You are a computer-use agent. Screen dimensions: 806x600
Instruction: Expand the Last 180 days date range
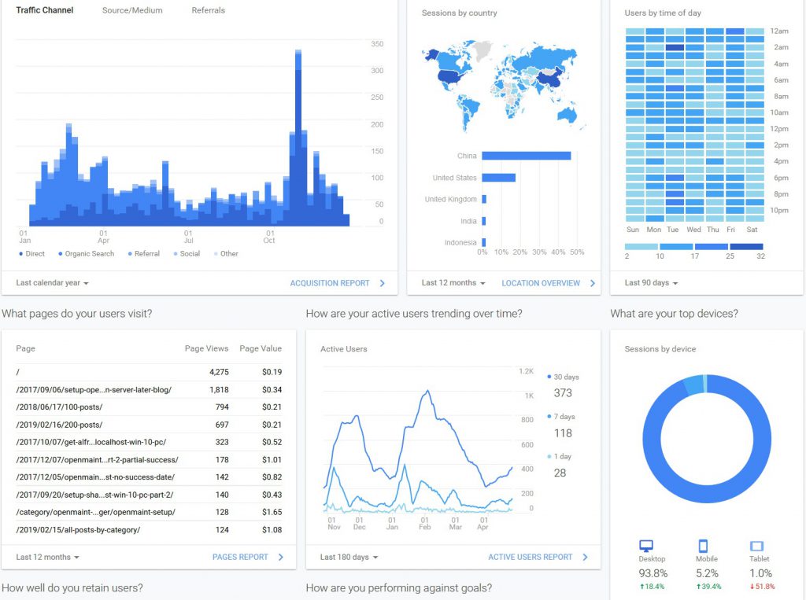tap(349, 558)
